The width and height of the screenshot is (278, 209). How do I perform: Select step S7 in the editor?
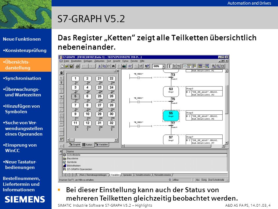tap(171, 139)
